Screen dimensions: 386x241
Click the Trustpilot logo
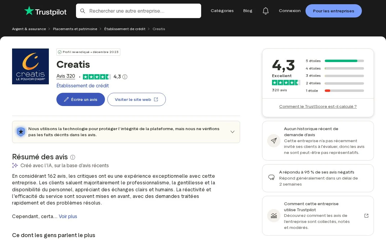click(x=45, y=11)
